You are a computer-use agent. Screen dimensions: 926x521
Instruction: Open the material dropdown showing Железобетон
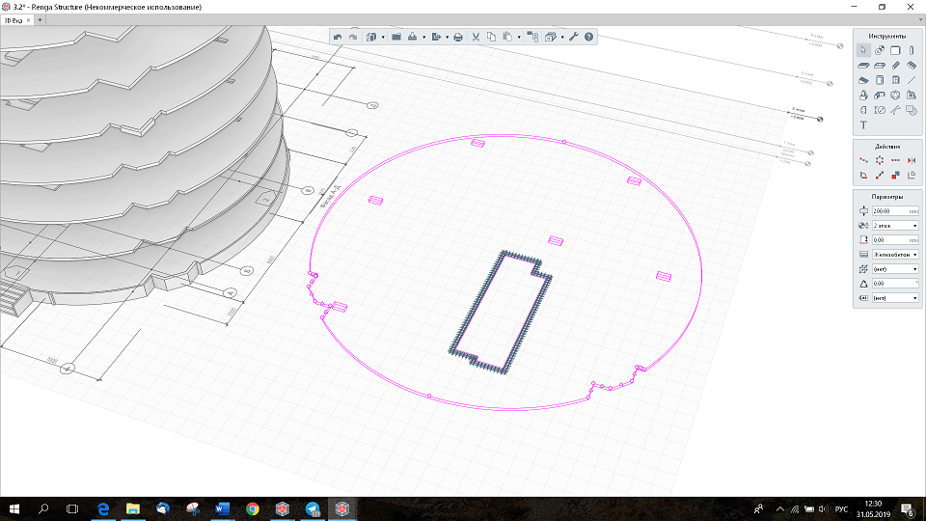895,255
